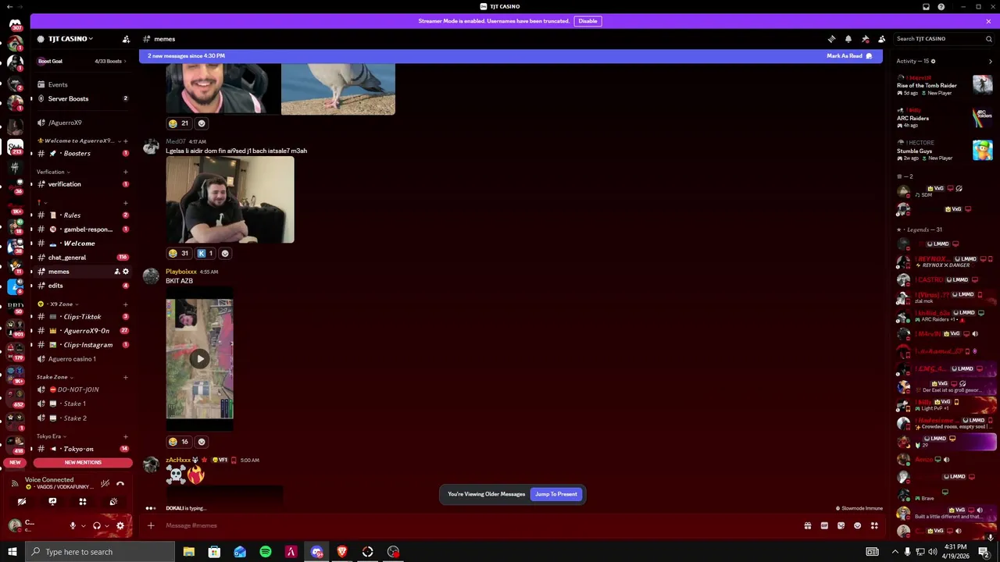Image resolution: width=1000 pixels, height=562 pixels.
Task: Open the edits channel
Action: tap(81, 286)
